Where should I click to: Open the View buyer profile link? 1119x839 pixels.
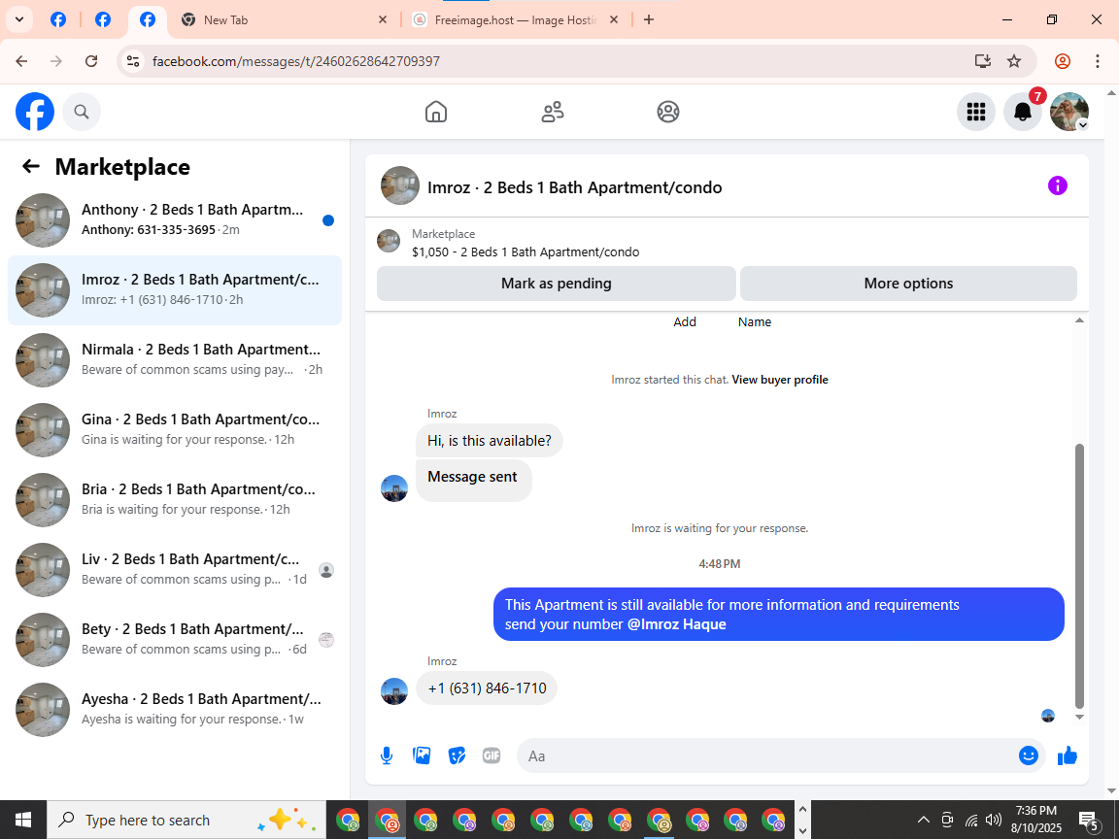(779, 380)
